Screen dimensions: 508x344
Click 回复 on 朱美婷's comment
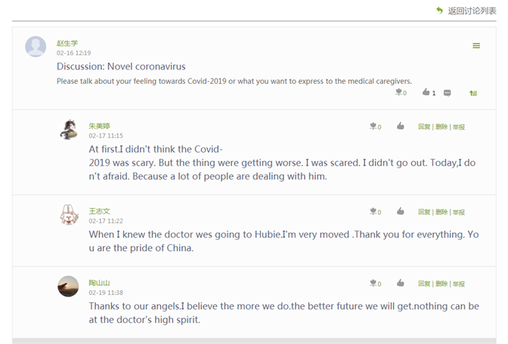point(424,127)
